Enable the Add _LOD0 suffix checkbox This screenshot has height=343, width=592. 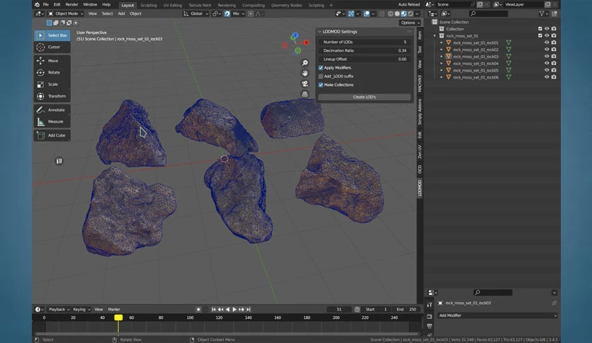pos(321,77)
